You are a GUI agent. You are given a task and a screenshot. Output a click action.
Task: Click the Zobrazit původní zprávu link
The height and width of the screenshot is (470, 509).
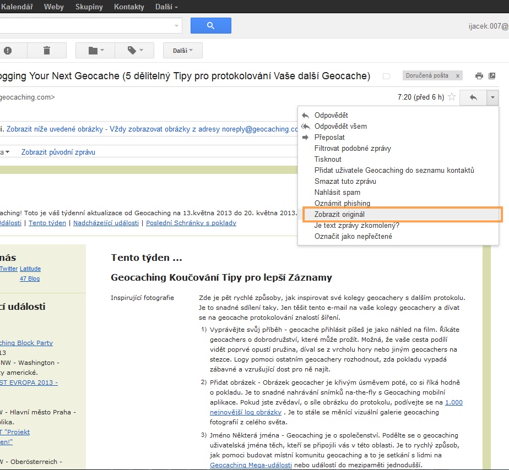[x=58, y=152]
